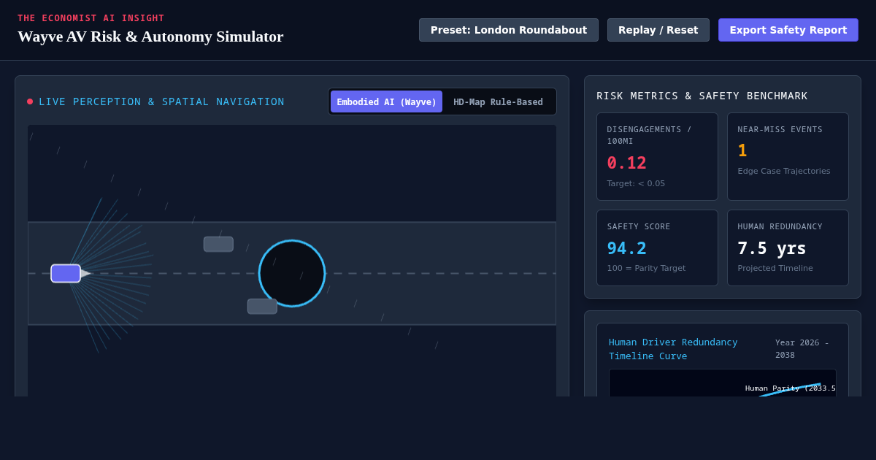Click the Target: < 0.05 text

pos(636,183)
